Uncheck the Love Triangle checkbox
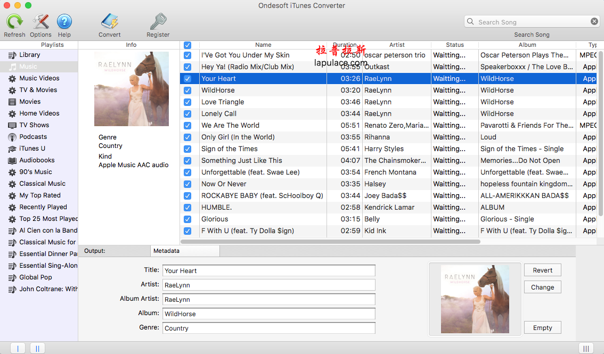Viewport: 604px width, 354px height. tap(187, 102)
